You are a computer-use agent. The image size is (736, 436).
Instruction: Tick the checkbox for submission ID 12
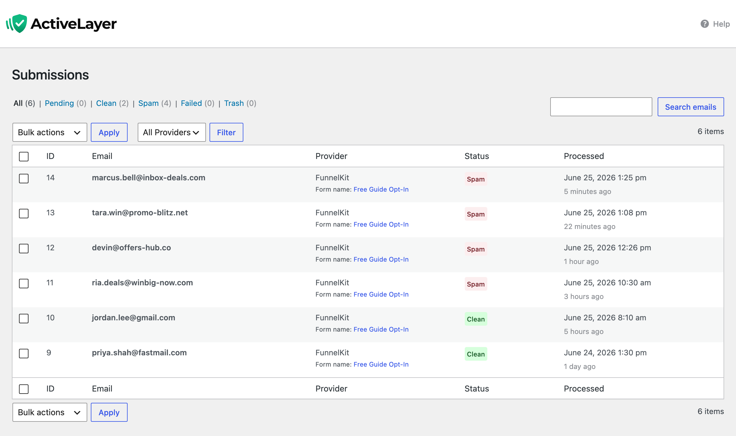tap(24, 248)
